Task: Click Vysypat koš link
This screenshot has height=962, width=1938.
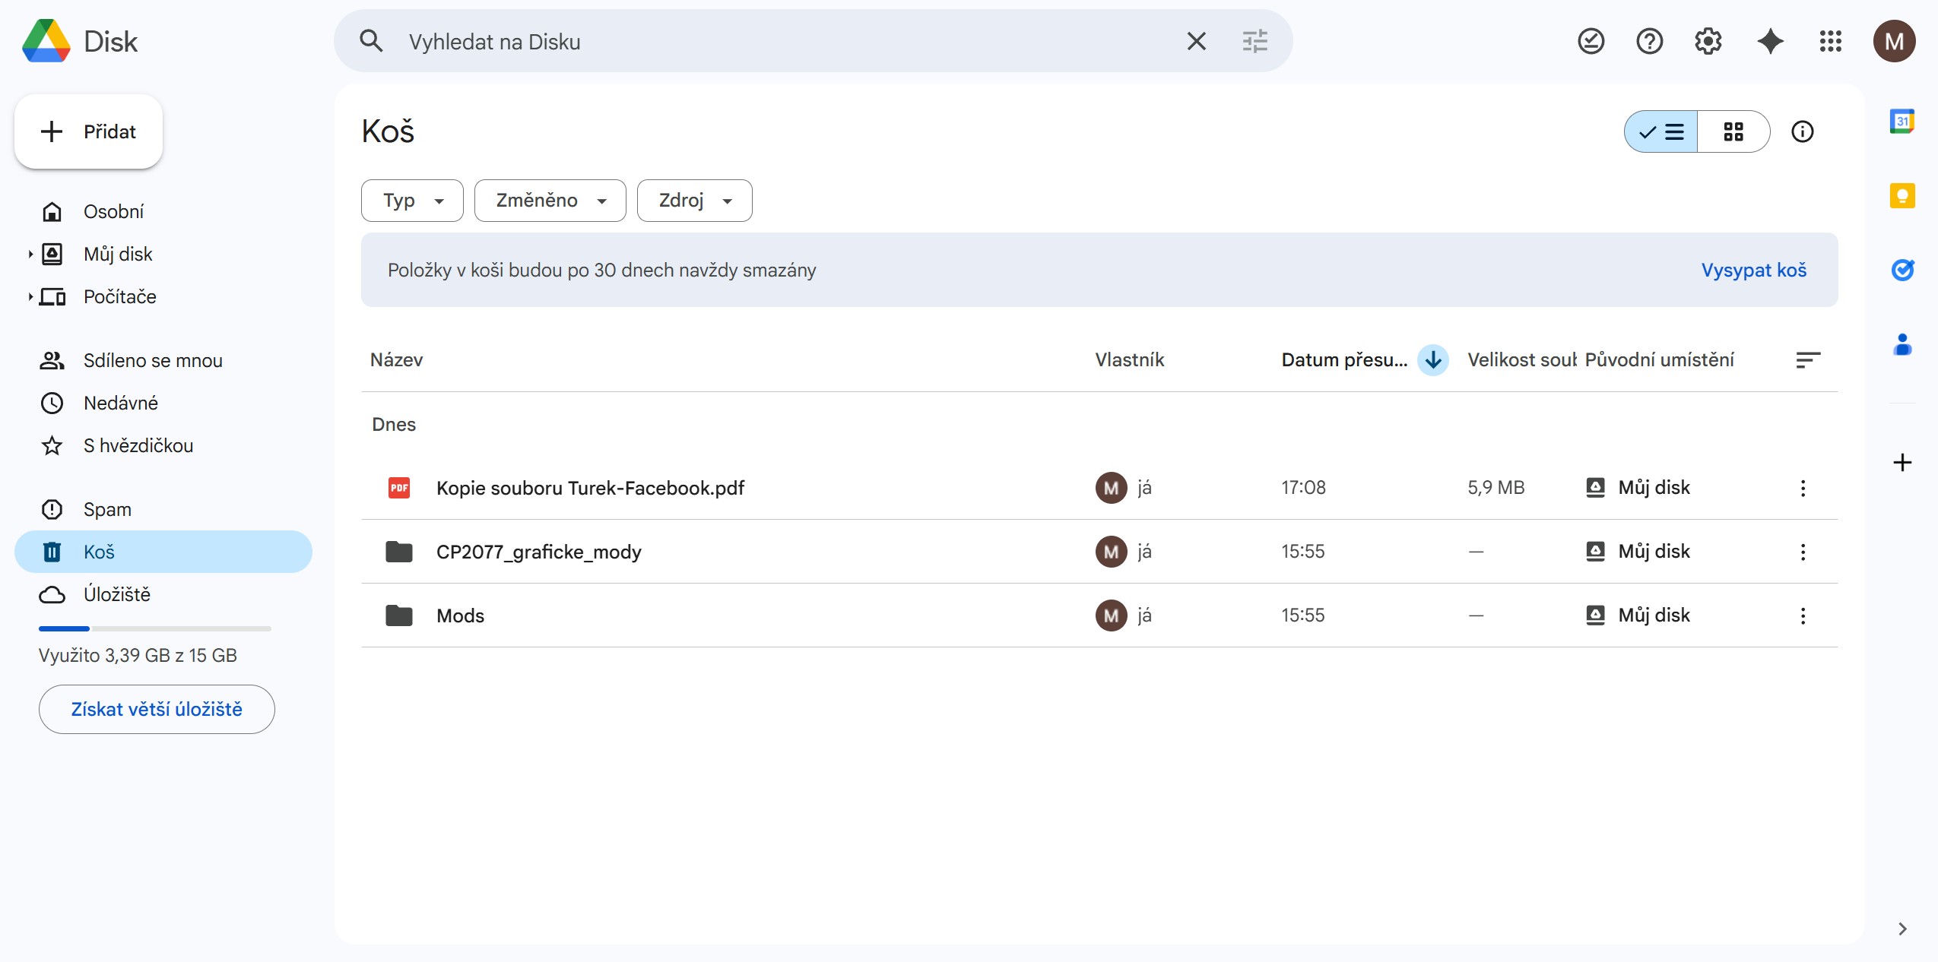Action: (x=1753, y=270)
